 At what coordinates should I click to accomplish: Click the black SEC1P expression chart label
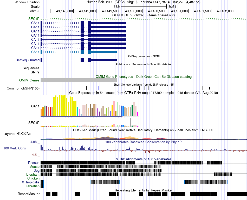click(34, 123)
